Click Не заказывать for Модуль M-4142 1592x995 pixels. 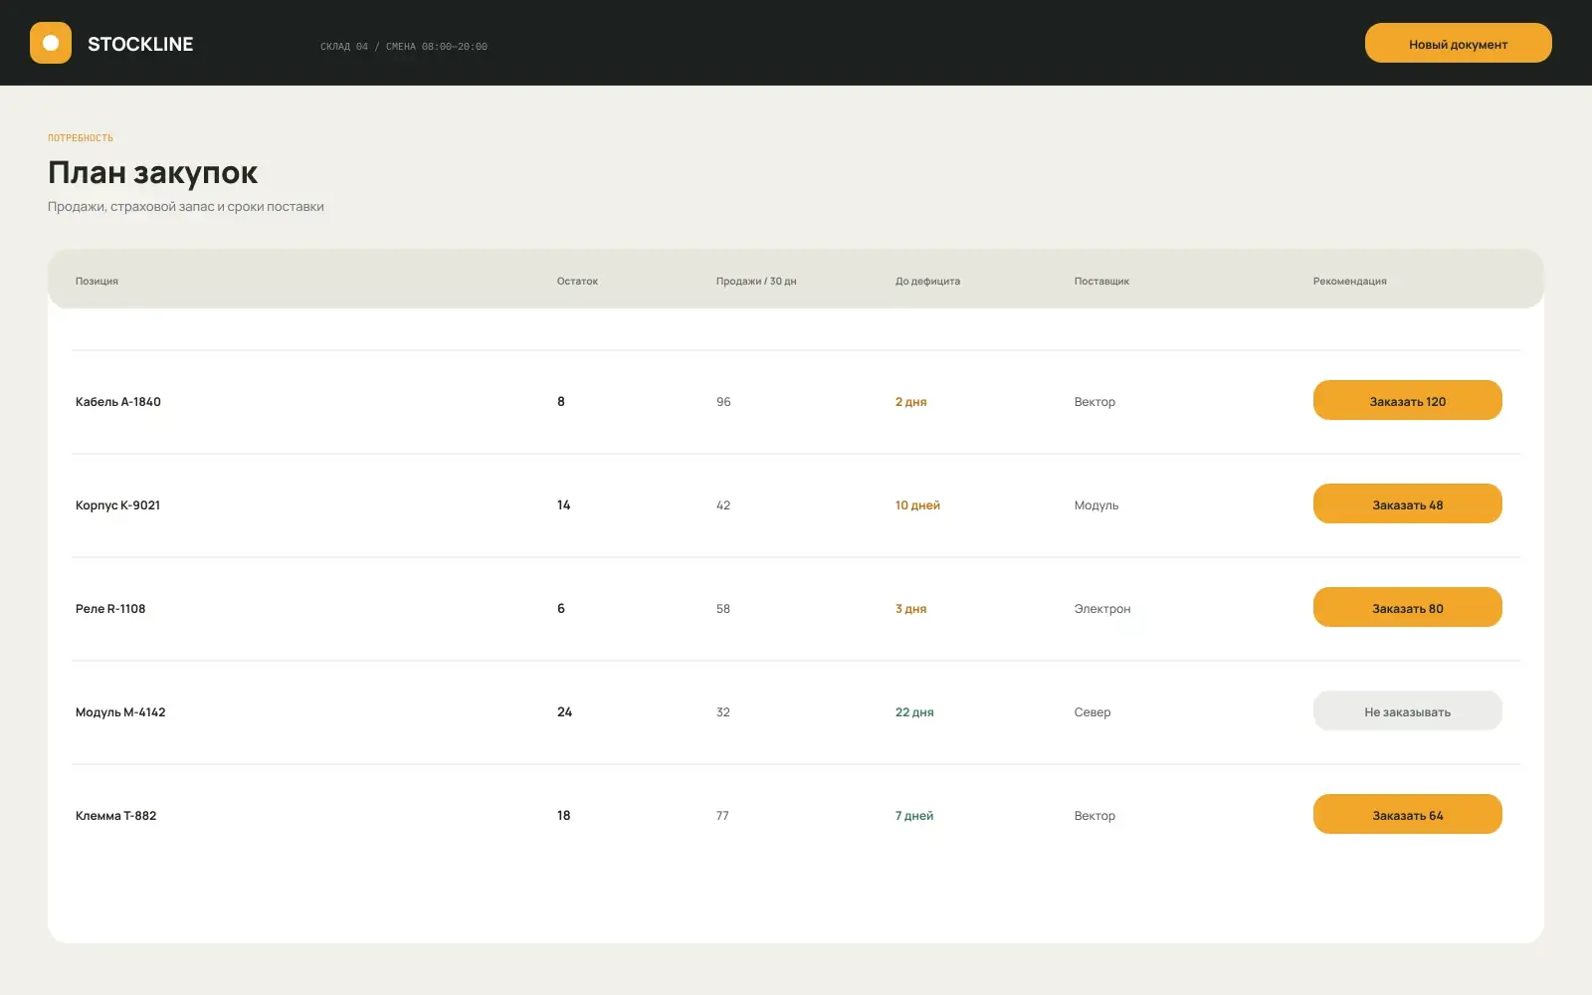tap(1407, 710)
